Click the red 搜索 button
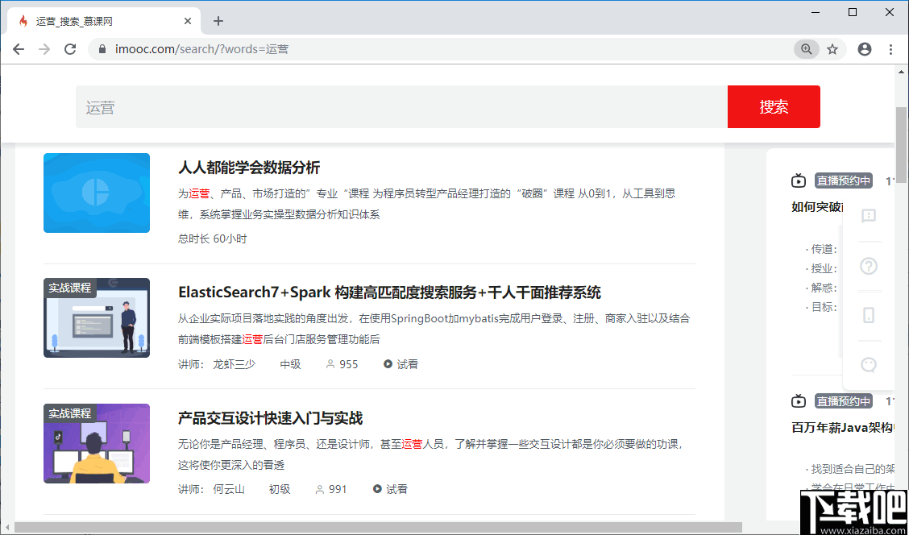Image resolution: width=909 pixels, height=535 pixels. tap(774, 106)
